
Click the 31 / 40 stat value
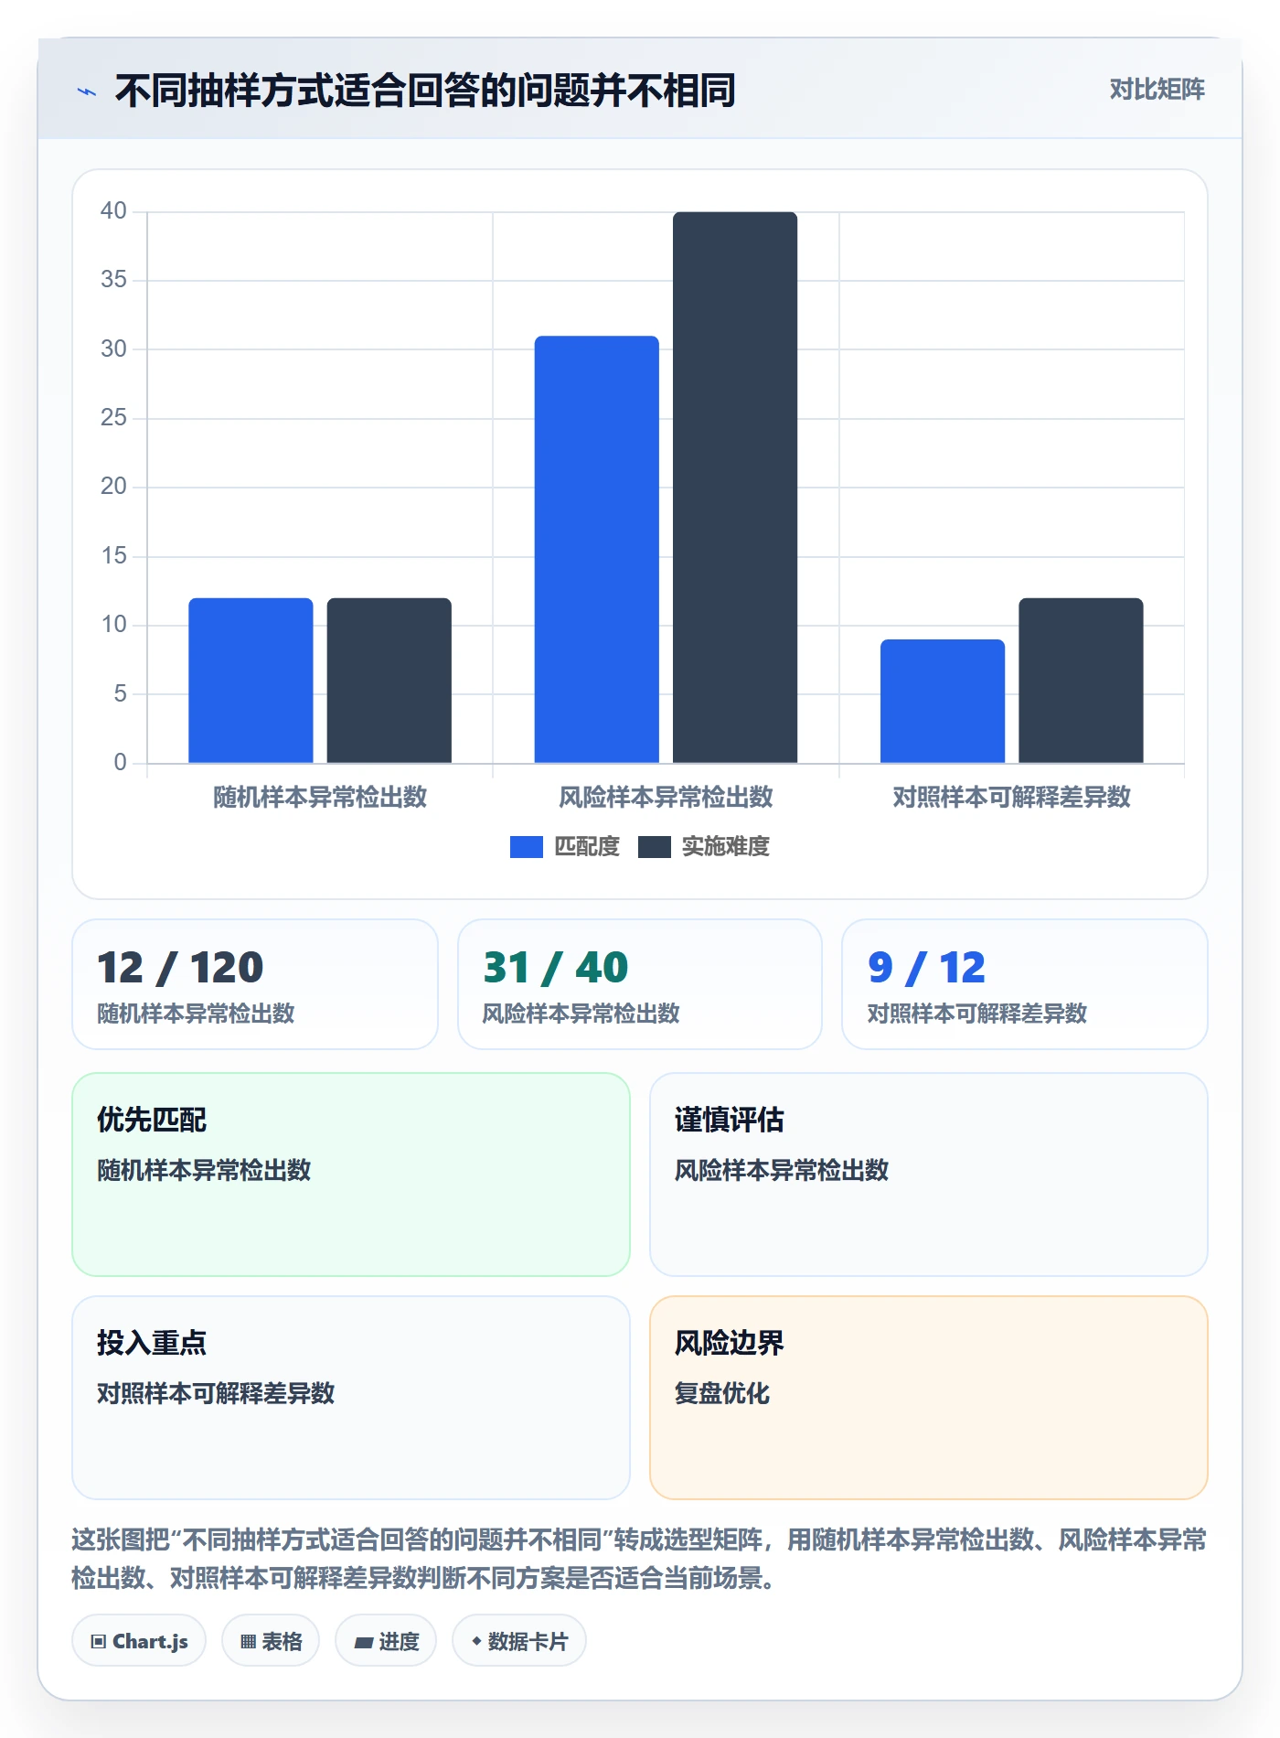(556, 968)
